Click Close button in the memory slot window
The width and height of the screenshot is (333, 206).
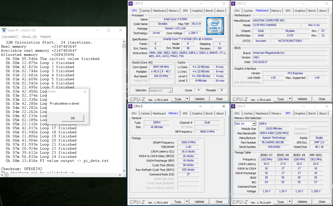pos(322,202)
